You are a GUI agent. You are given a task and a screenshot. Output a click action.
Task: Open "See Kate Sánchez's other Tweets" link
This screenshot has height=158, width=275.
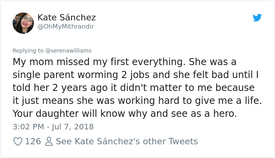(x=126, y=141)
